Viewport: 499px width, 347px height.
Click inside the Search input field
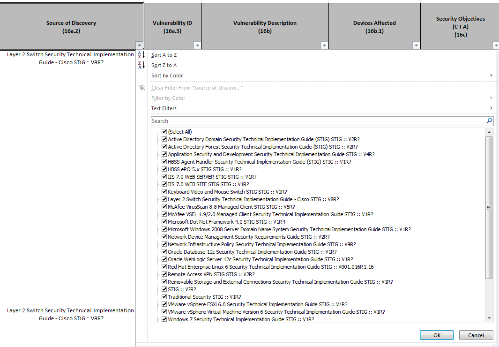pos(281,121)
